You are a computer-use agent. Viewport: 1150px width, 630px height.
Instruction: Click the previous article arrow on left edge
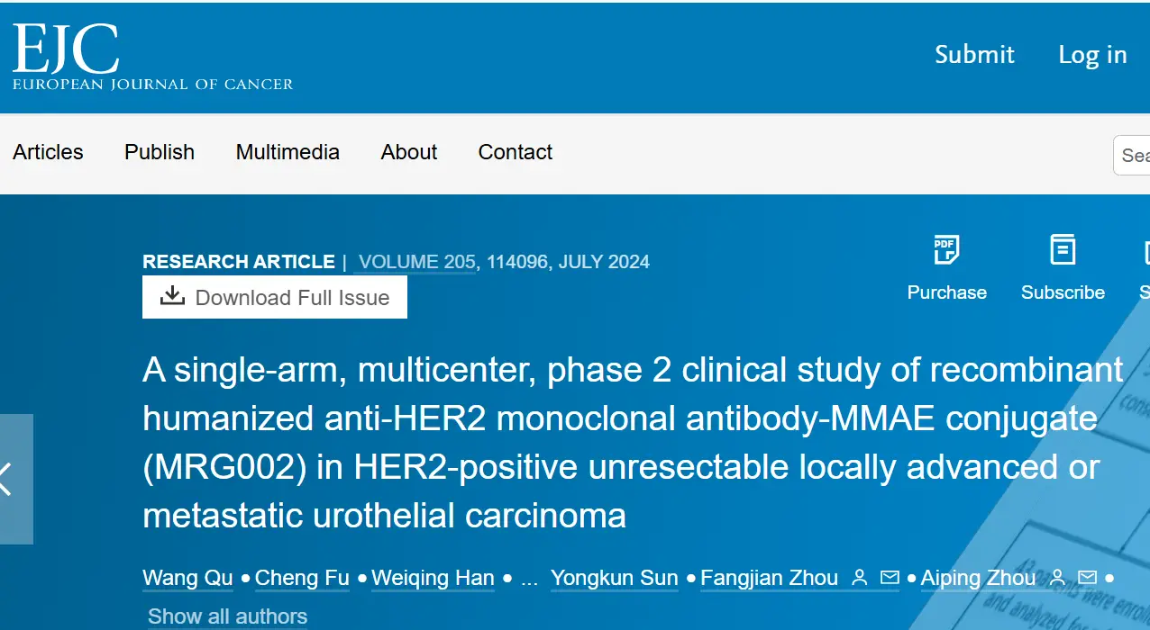pos(9,479)
